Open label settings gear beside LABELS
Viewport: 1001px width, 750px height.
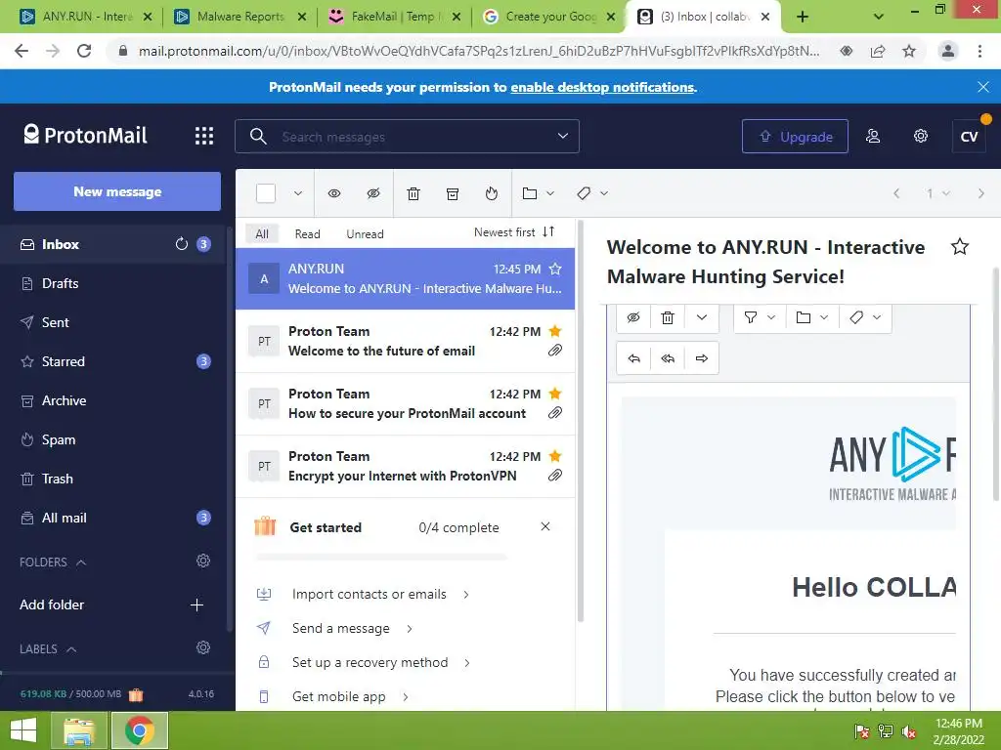203,648
